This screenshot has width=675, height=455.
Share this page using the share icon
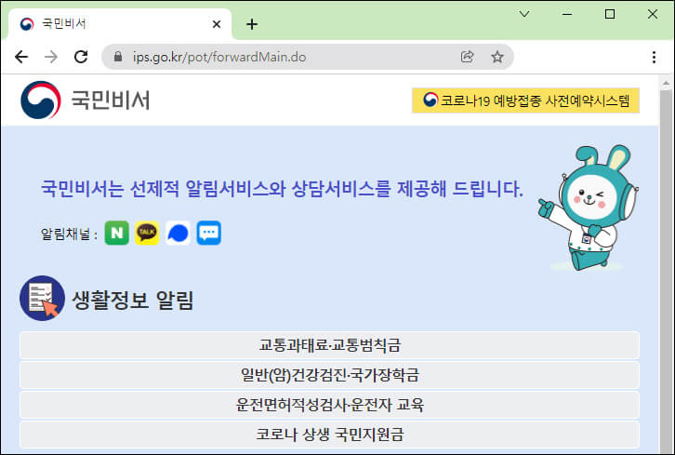[x=467, y=57]
